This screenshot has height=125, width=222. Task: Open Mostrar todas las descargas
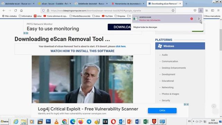[145, 27]
